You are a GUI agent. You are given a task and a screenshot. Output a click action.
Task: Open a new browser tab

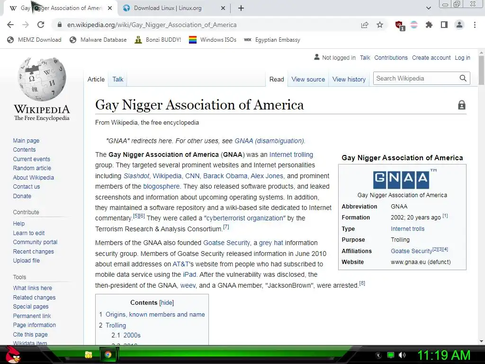pos(241,9)
